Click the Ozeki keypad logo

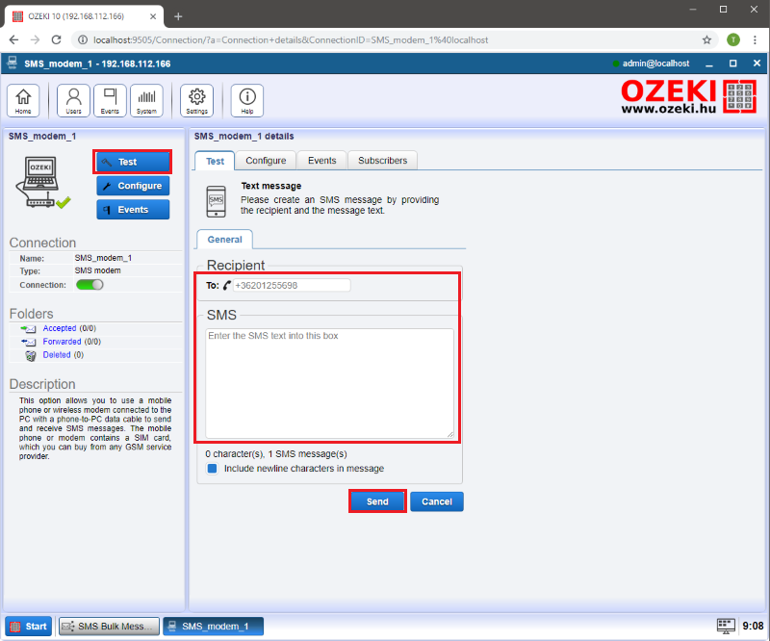[738, 97]
